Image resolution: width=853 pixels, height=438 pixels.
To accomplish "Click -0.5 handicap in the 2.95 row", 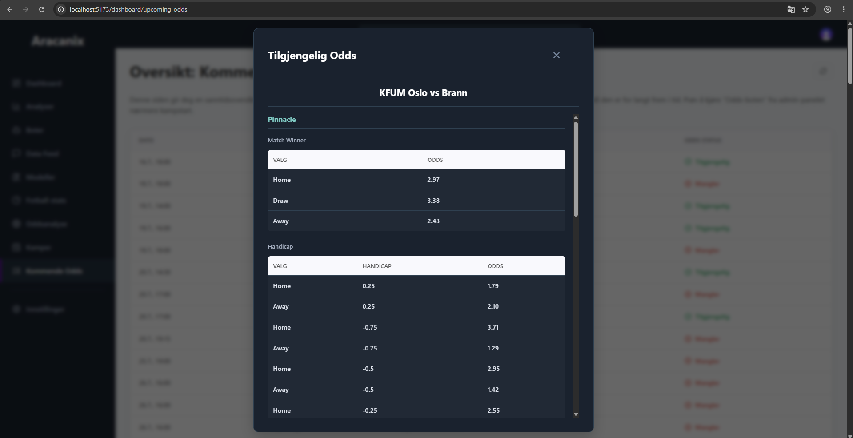I will click(368, 369).
